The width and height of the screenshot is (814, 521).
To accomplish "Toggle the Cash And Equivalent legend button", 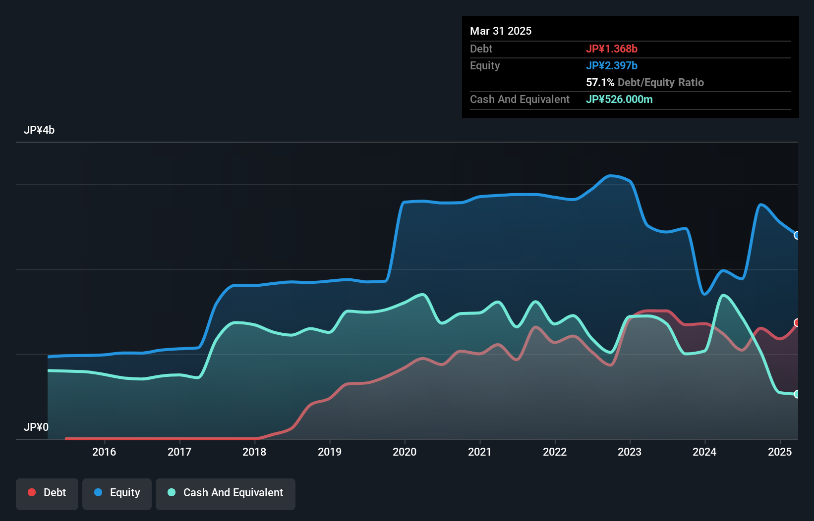I will pos(226,494).
